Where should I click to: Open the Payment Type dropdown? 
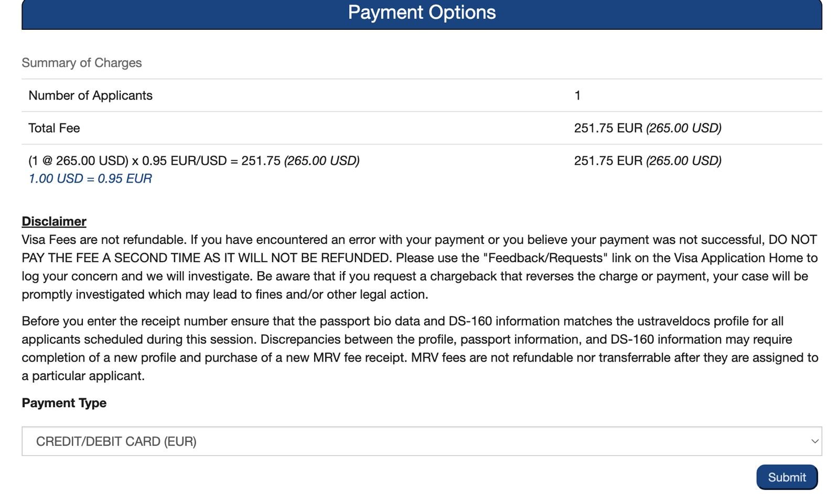coord(422,441)
